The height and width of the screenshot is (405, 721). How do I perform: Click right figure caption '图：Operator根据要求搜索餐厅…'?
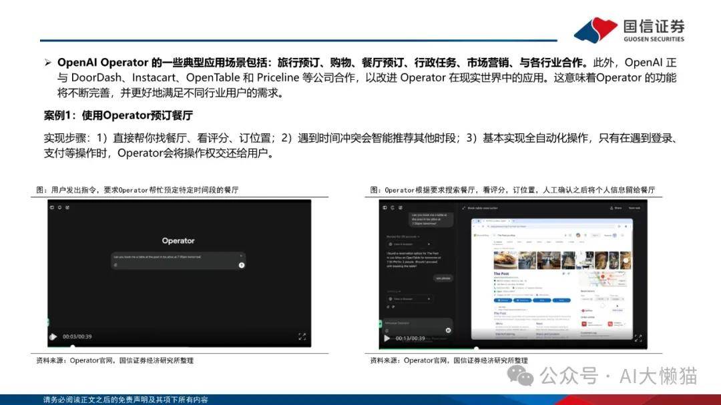tap(512, 190)
